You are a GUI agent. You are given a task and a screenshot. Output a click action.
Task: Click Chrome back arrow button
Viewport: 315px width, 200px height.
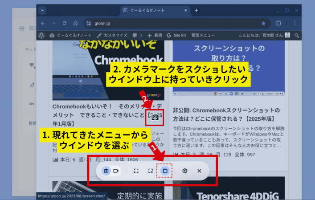(x=43, y=23)
